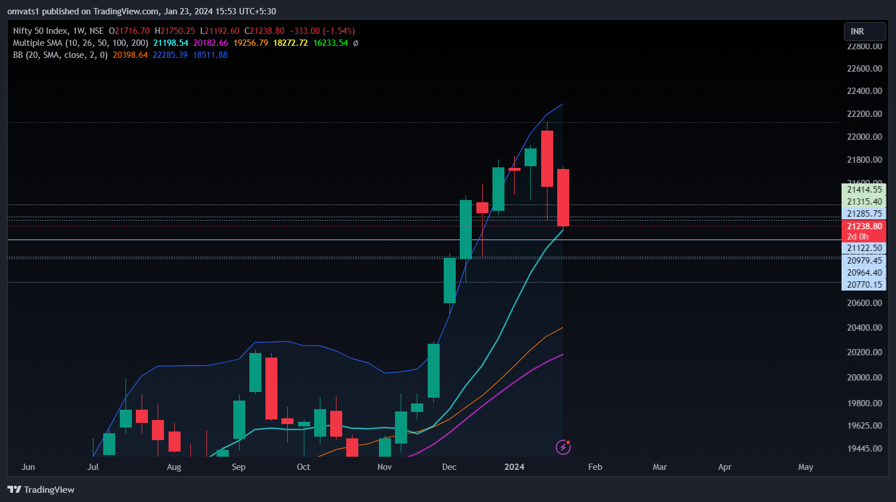Image resolution: width=896 pixels, height=502 pixels.
Task: Click the Jun label on time axis
Action: click(x=28, y=467)
